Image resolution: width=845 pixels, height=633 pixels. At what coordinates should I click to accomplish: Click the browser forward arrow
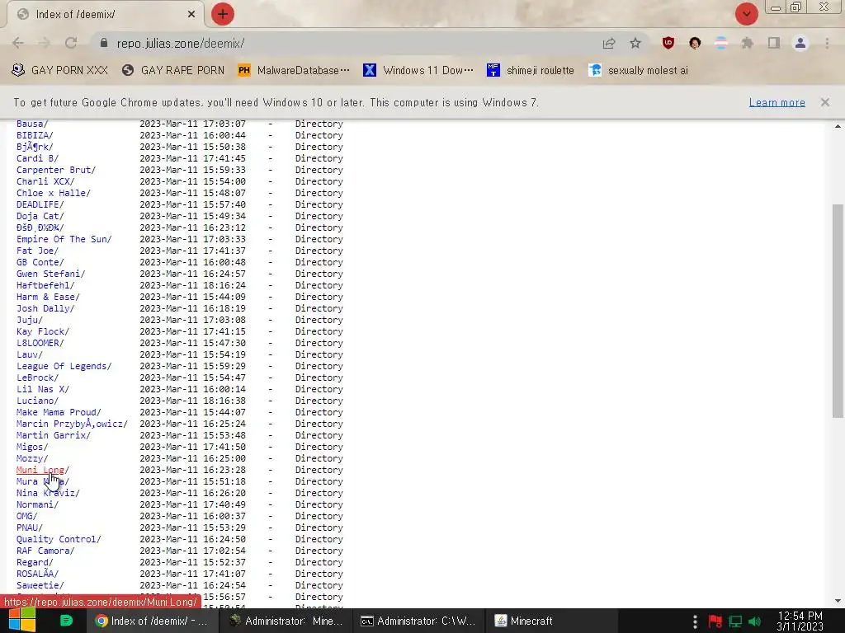pos(45,43)
